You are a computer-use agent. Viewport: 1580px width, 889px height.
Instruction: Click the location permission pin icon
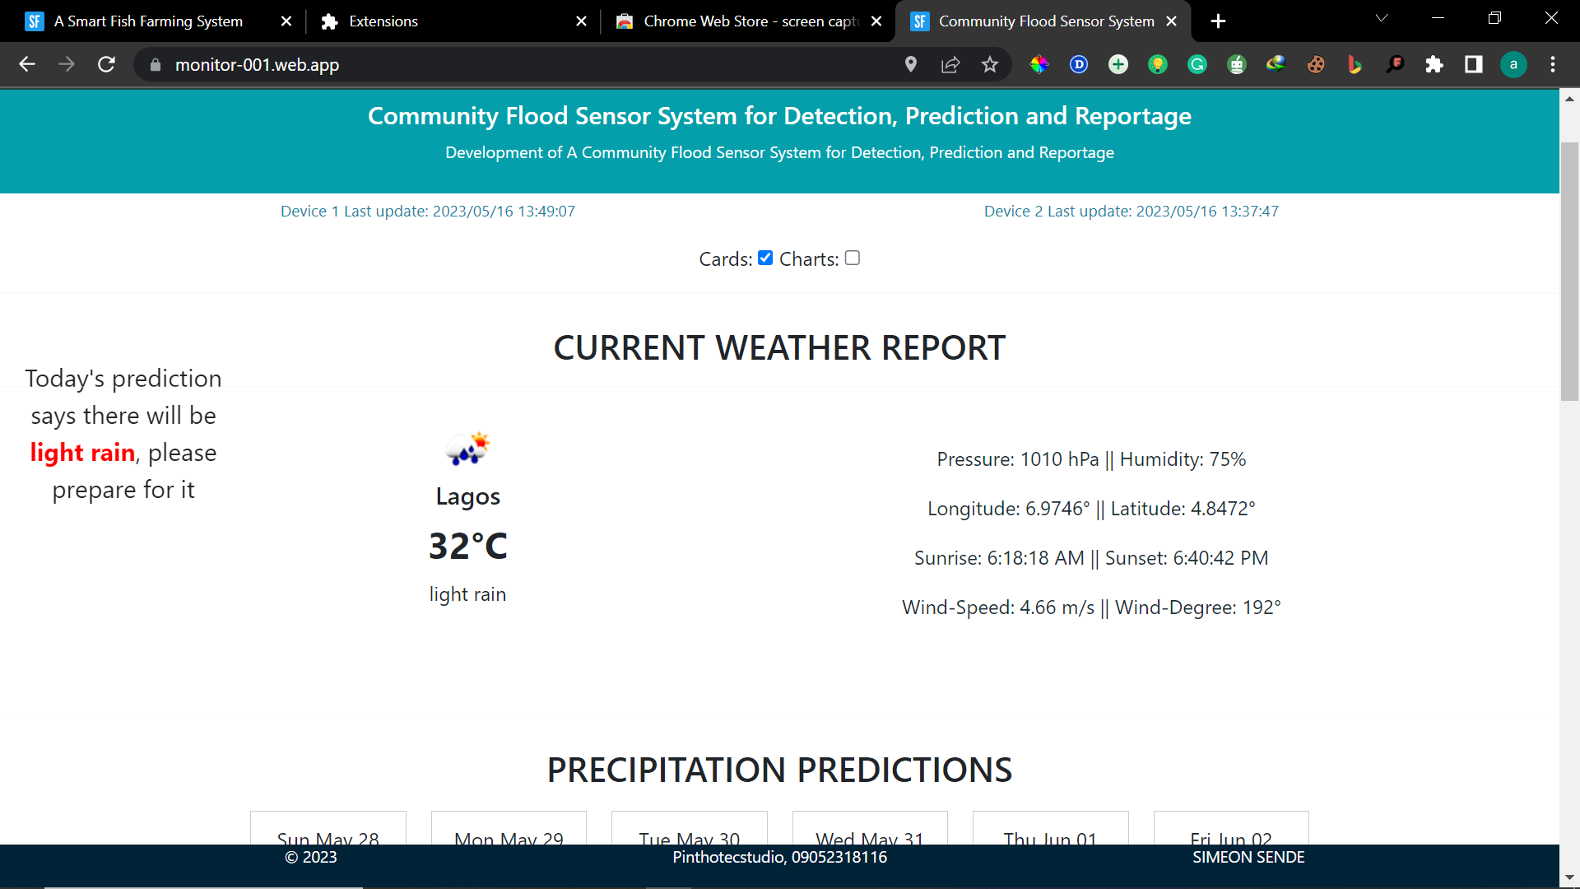(911, 64)
